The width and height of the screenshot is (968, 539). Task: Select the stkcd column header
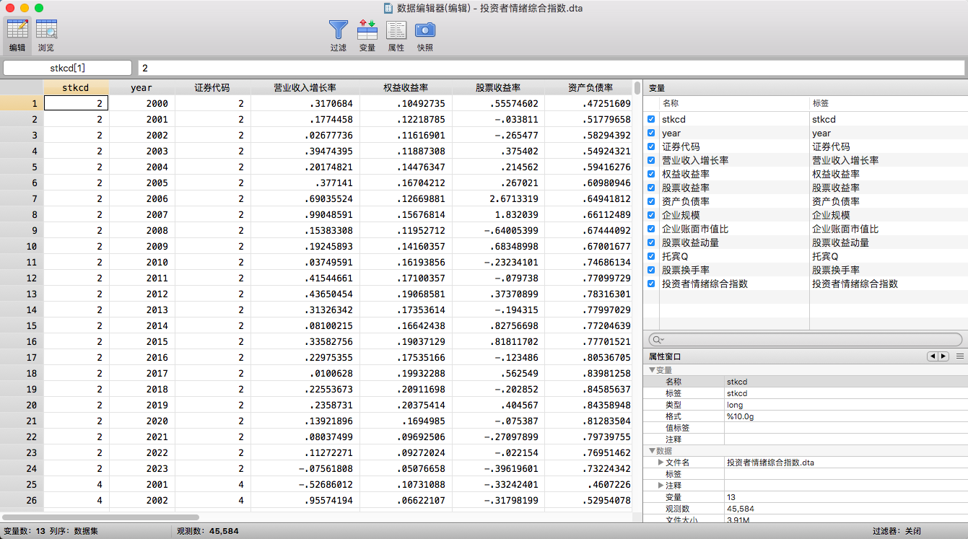point(77,87)
